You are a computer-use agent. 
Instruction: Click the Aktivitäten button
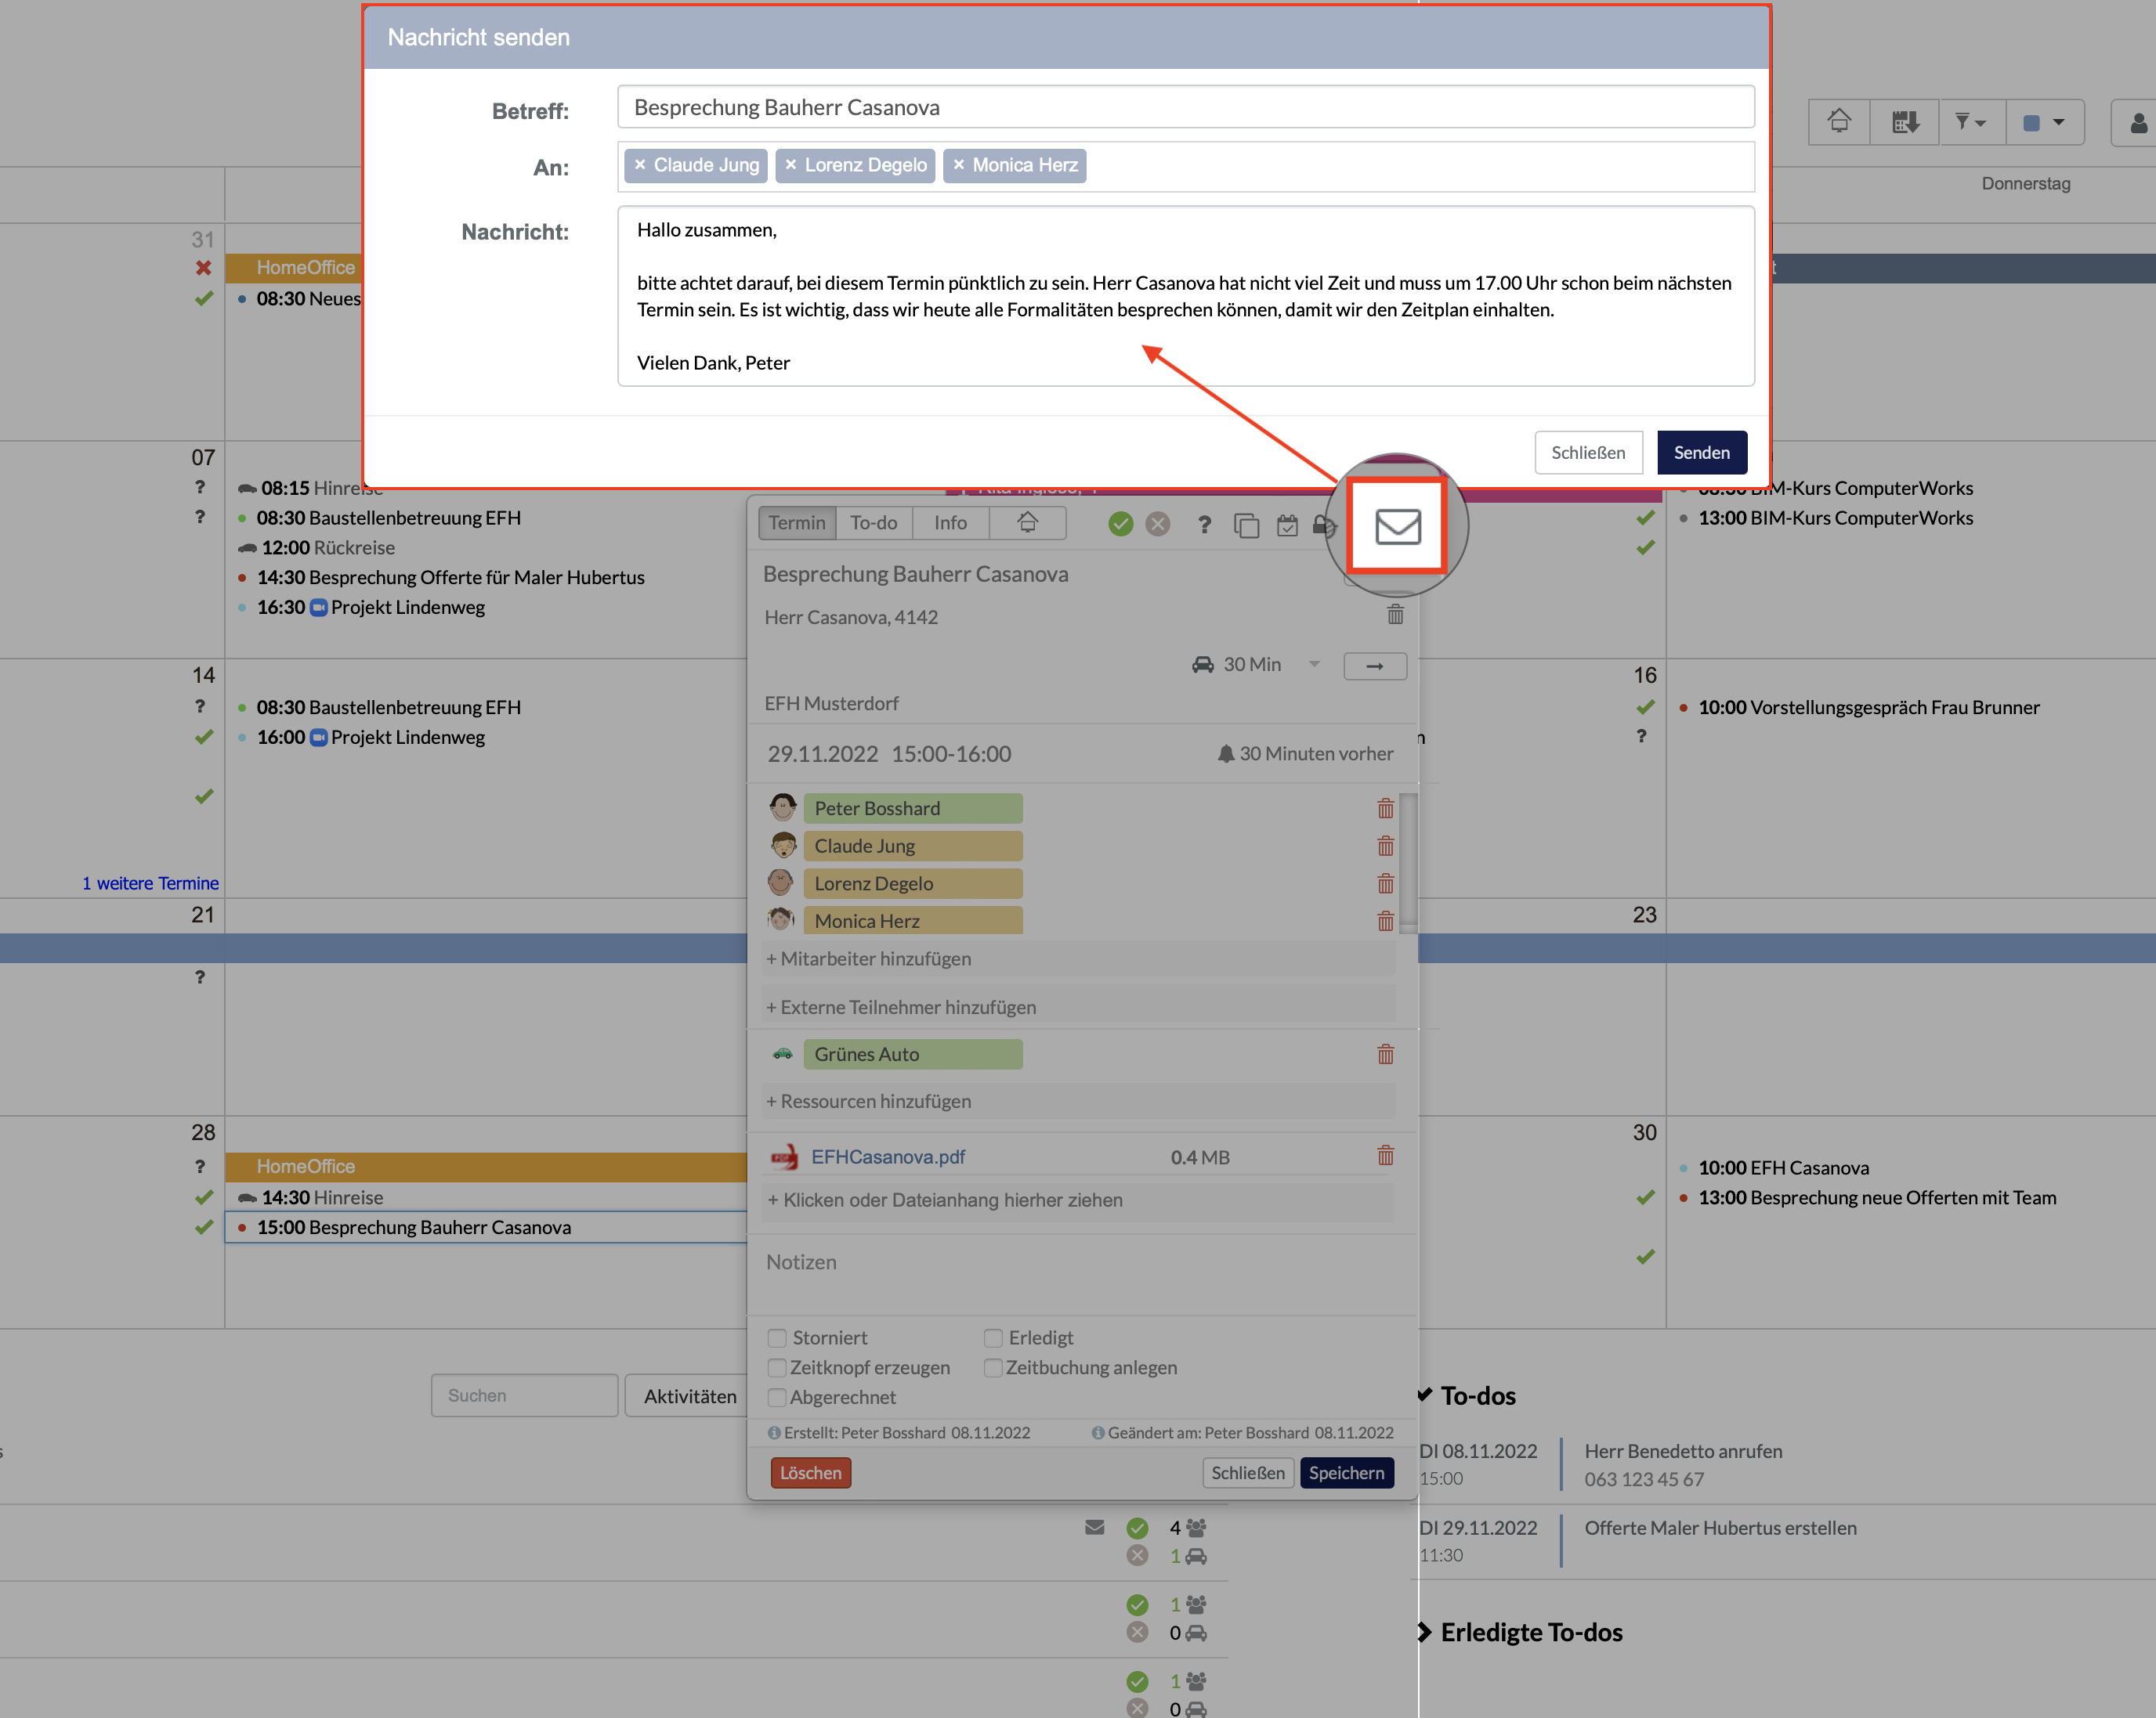pyautogui.click(x=689, y=1396)
